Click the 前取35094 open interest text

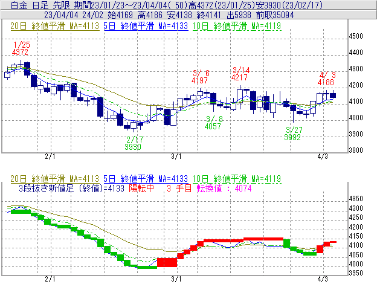coord(275,15)
